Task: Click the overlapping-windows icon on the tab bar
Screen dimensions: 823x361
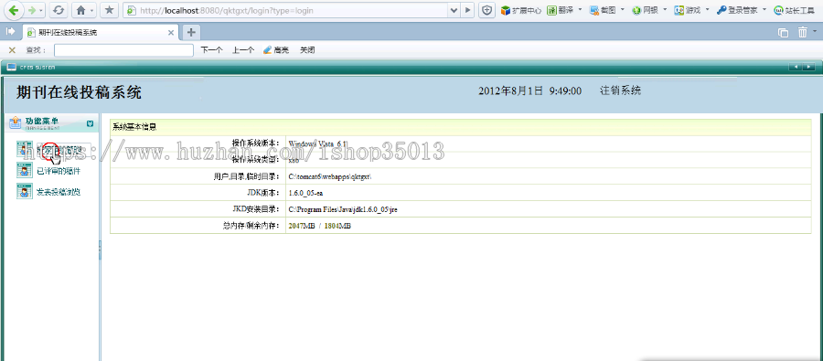Action: click(x=783, y=33)
